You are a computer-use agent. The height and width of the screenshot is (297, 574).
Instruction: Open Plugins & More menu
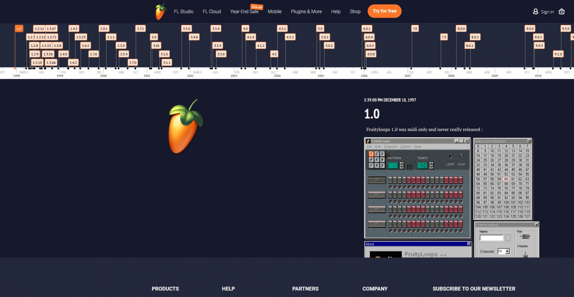(x=306, y=11)
